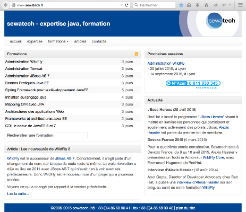Screen dimensions: 246x212
Task: Click the site identity globe icon
Action: 13,5
